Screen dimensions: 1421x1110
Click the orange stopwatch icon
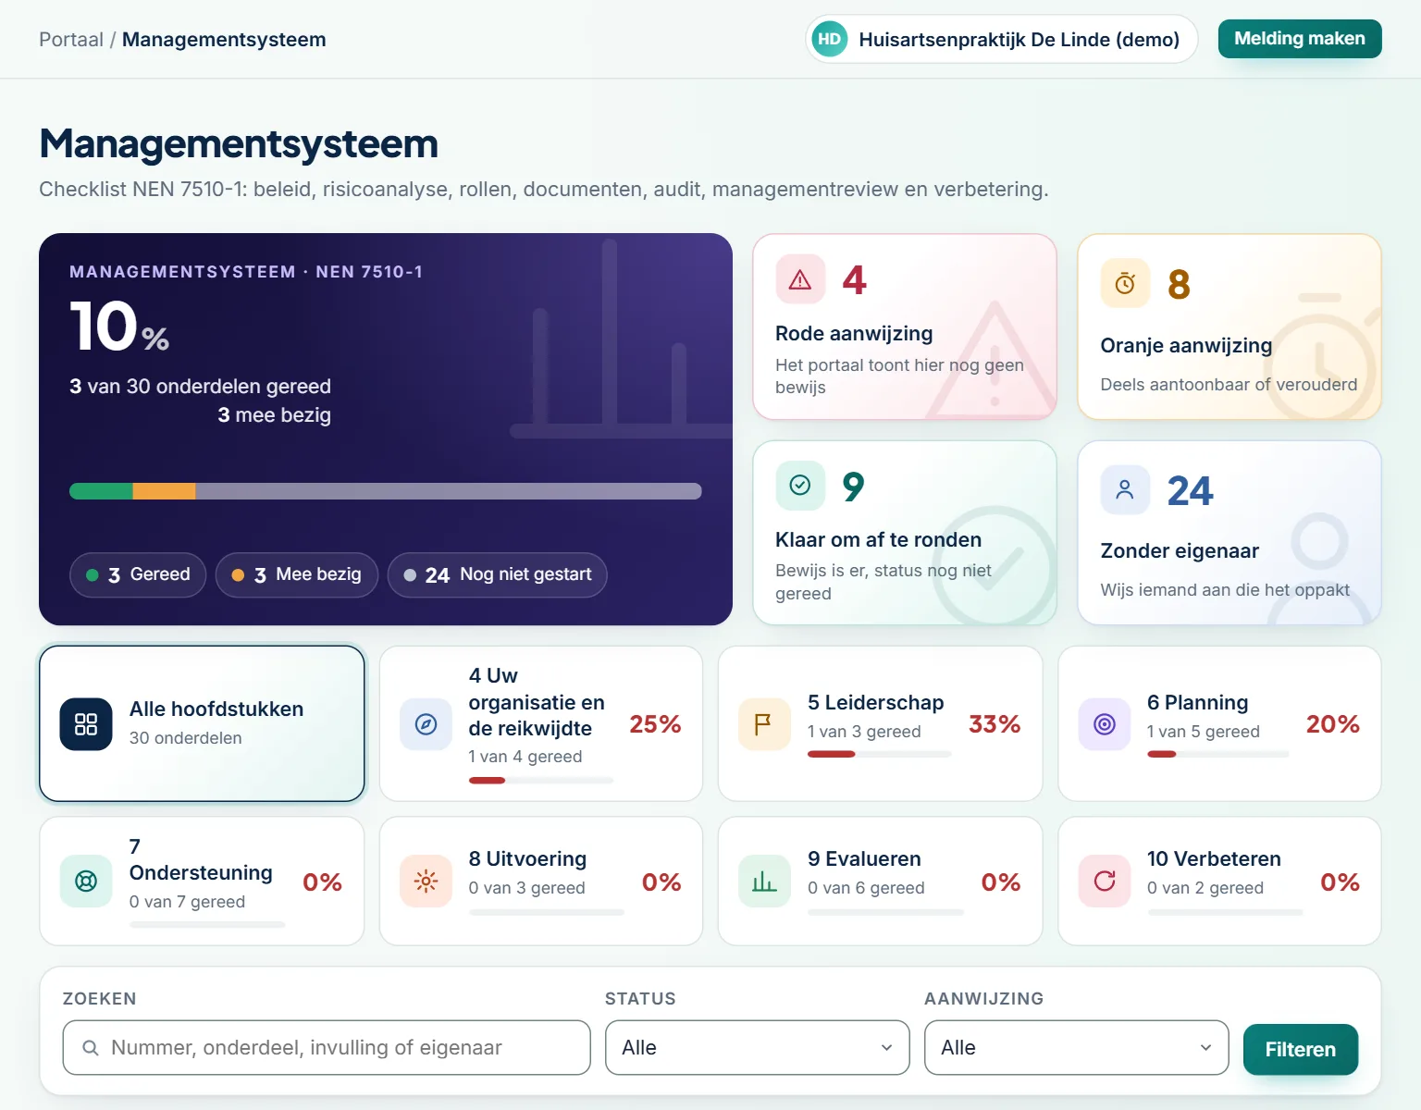click(1125, 283)
